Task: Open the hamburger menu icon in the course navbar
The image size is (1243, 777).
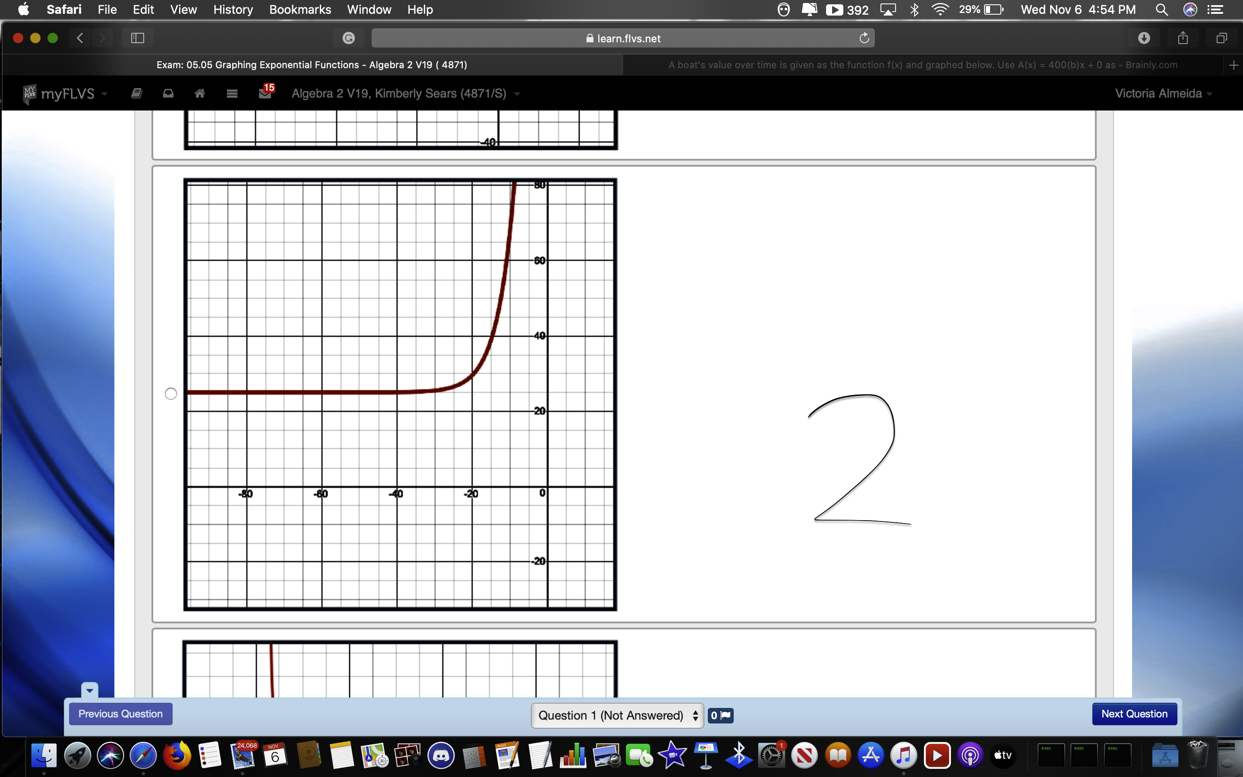Action: point(232,94)
